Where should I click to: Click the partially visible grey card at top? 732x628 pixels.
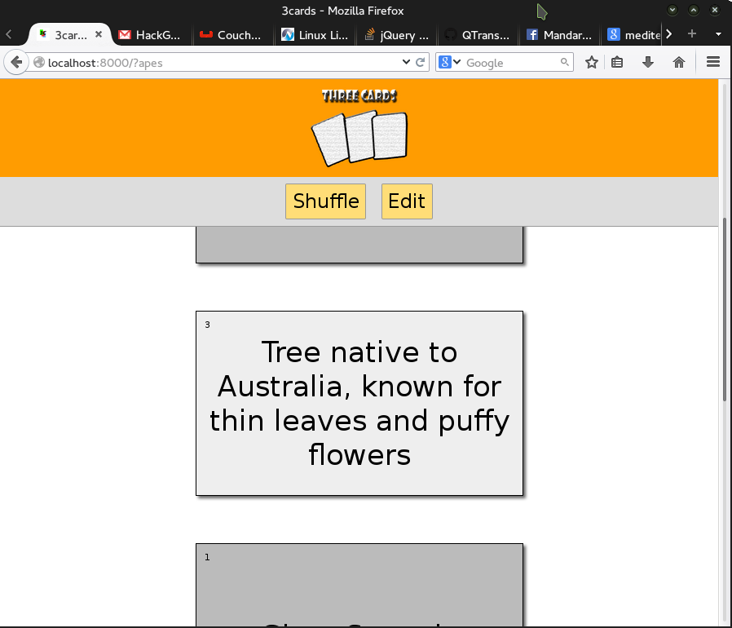coord(359,245)
